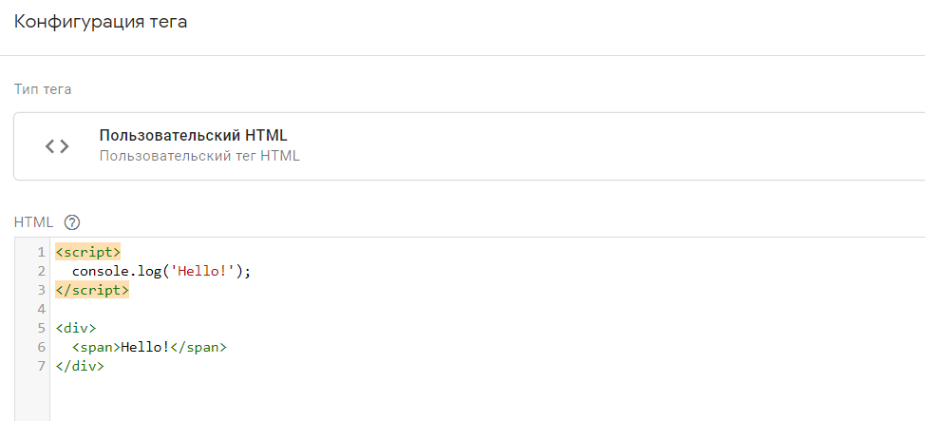Click the Тип тега label

click(x=43, y=89)
